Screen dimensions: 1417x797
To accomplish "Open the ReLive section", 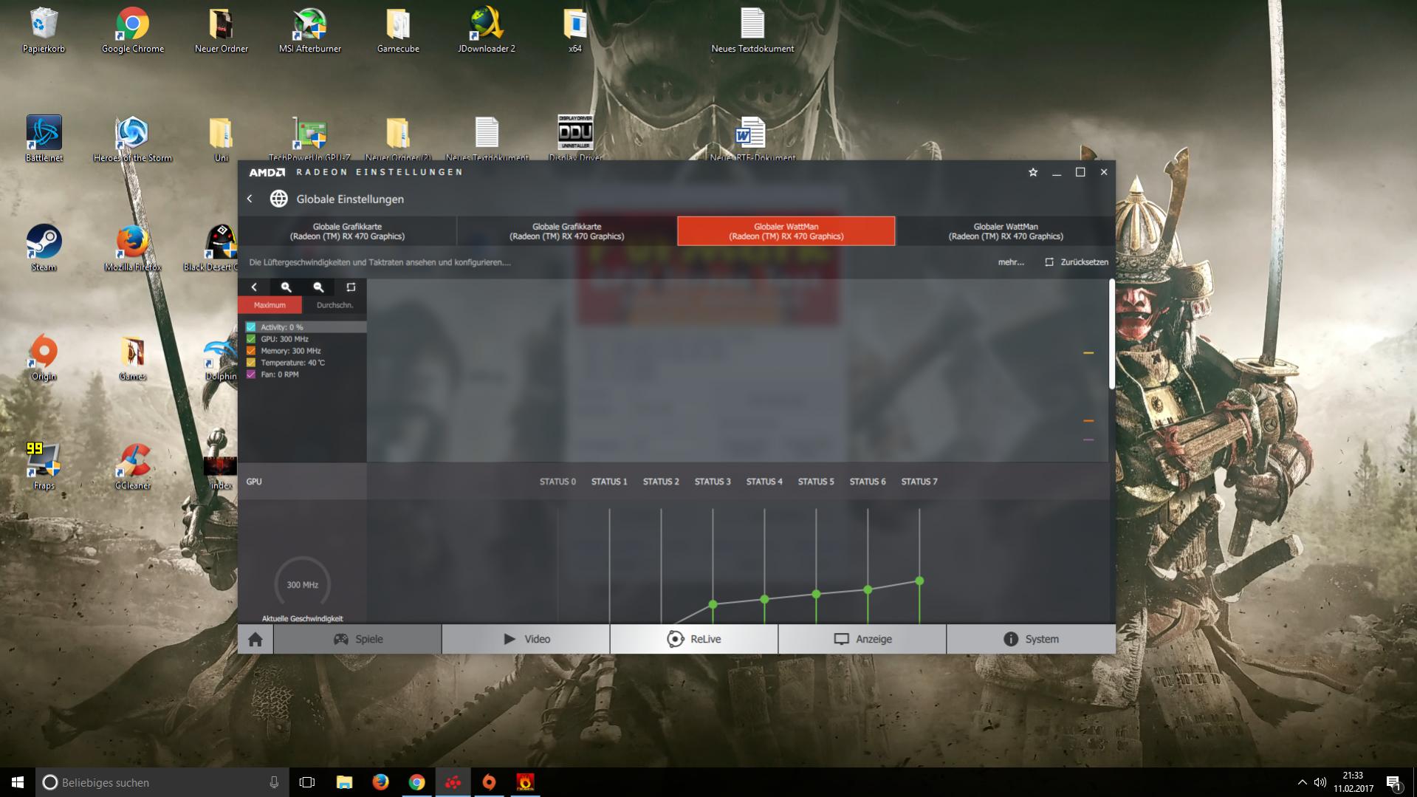I will (694, 639).
